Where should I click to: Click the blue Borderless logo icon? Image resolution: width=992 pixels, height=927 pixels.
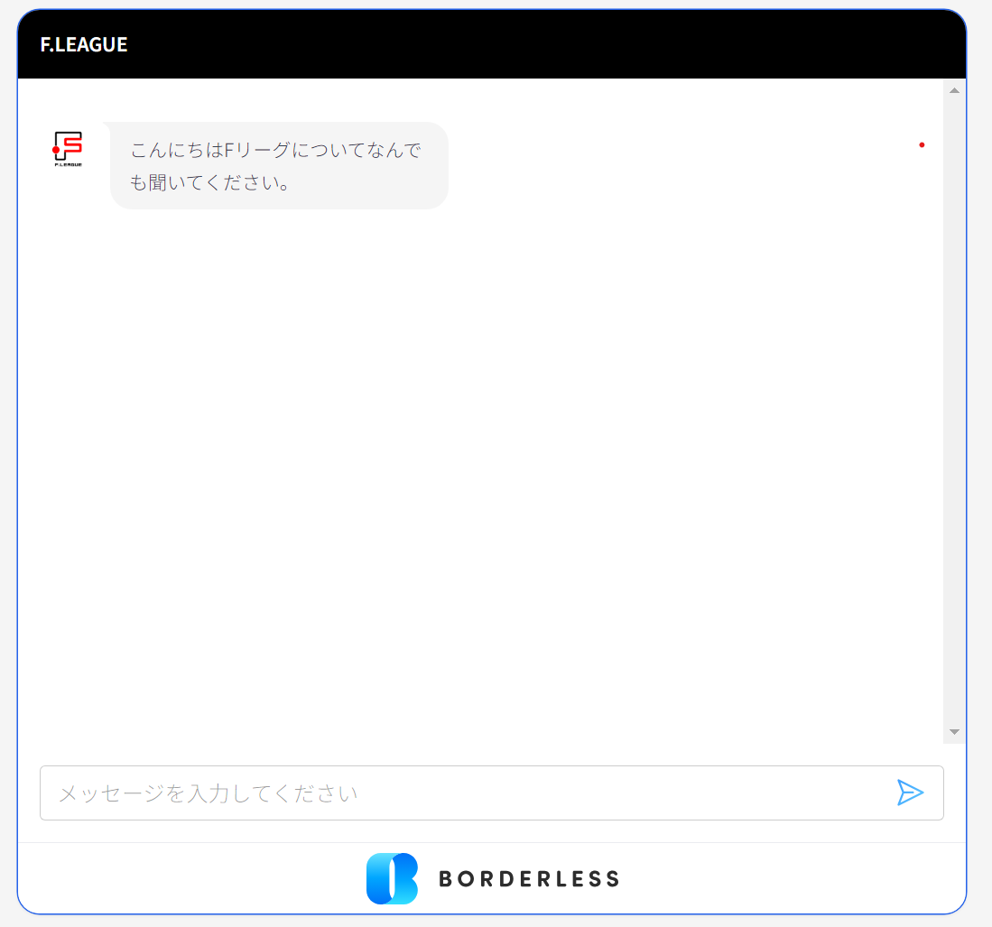(x=392, y=878)
